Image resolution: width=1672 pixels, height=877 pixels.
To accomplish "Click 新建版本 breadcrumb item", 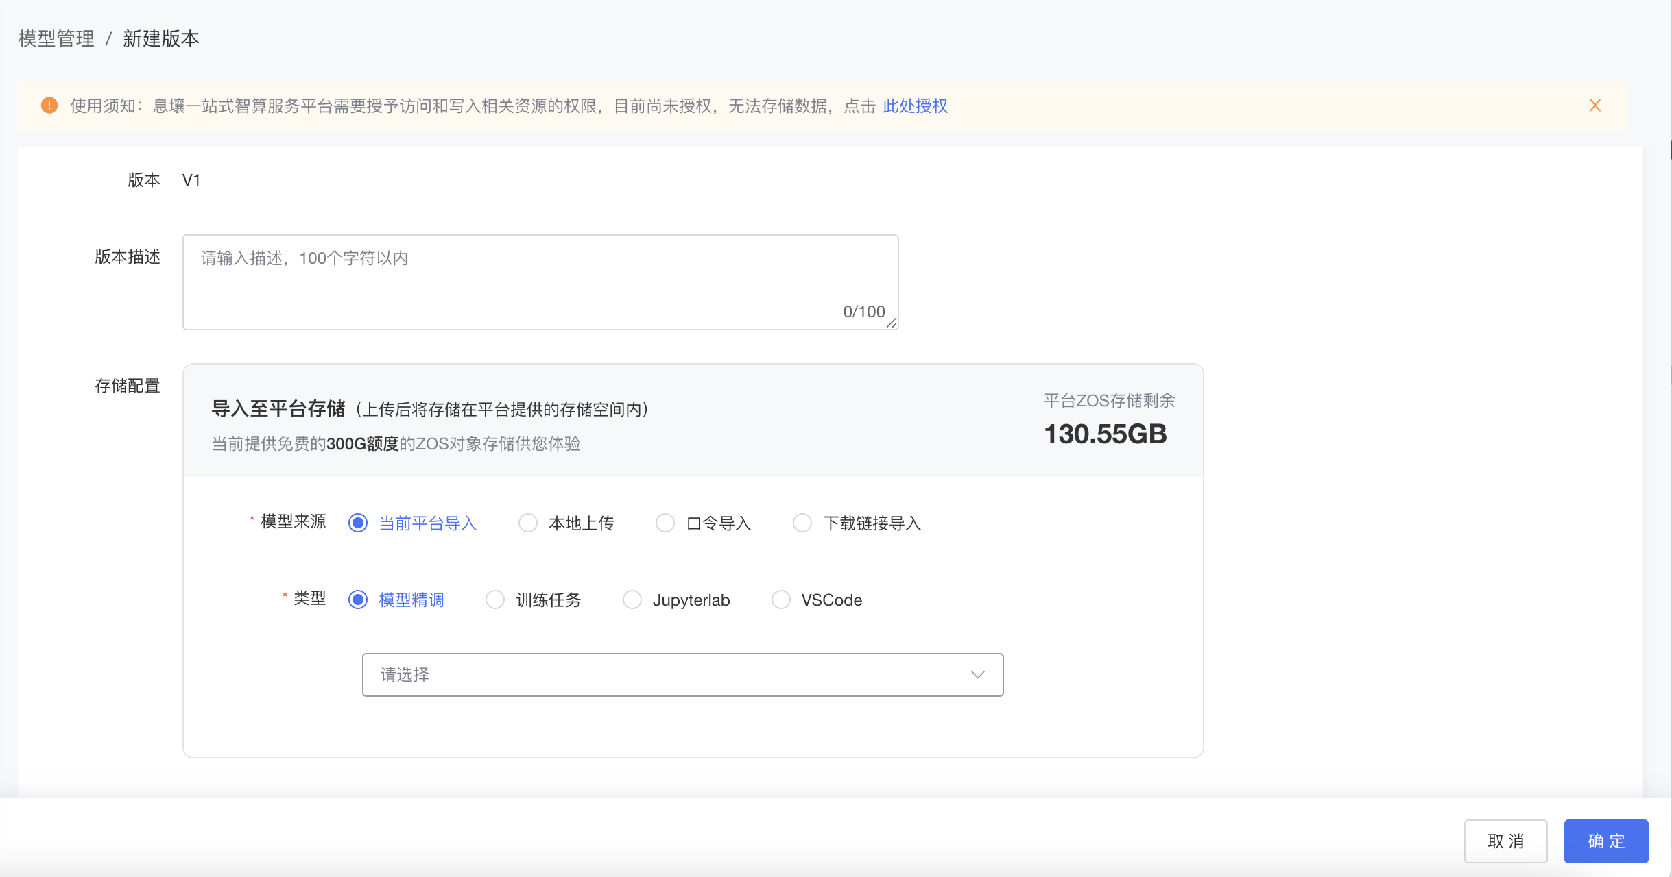I will tap(161, 39).
